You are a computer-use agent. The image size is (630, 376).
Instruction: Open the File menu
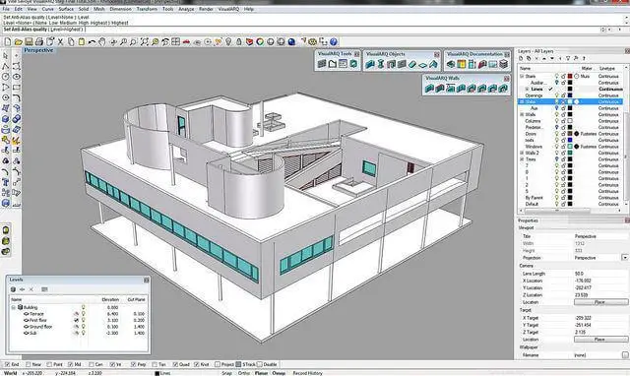coord(6,9)
